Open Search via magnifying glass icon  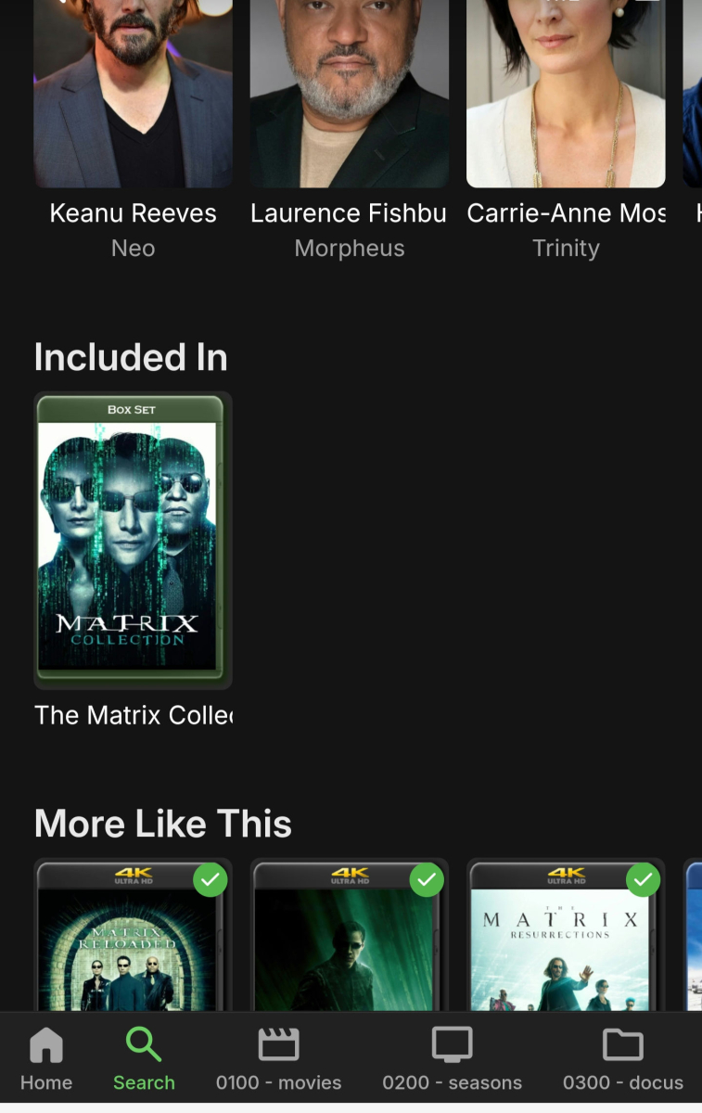pyautogui.click(x=144, y=1045)
